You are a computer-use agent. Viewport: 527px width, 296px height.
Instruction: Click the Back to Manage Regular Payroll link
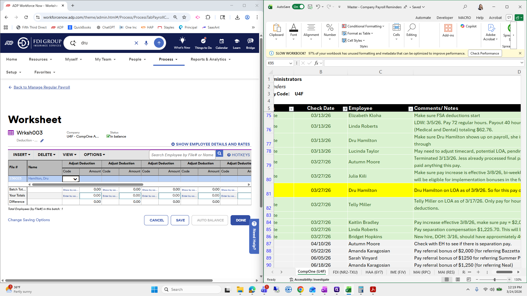pos(42,87)
